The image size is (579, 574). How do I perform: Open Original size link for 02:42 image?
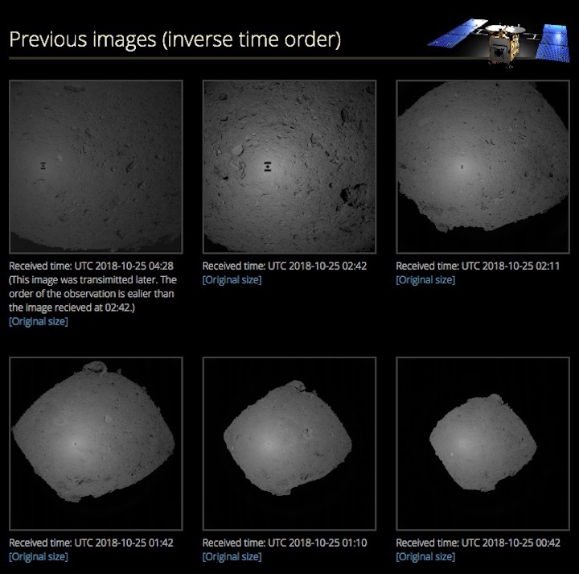point(232,279)
